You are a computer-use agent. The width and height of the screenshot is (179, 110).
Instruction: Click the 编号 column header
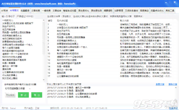[x=50, y=21]
